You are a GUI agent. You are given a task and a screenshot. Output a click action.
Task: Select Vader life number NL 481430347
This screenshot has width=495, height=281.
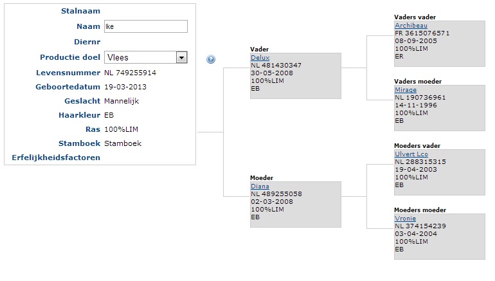276,66
